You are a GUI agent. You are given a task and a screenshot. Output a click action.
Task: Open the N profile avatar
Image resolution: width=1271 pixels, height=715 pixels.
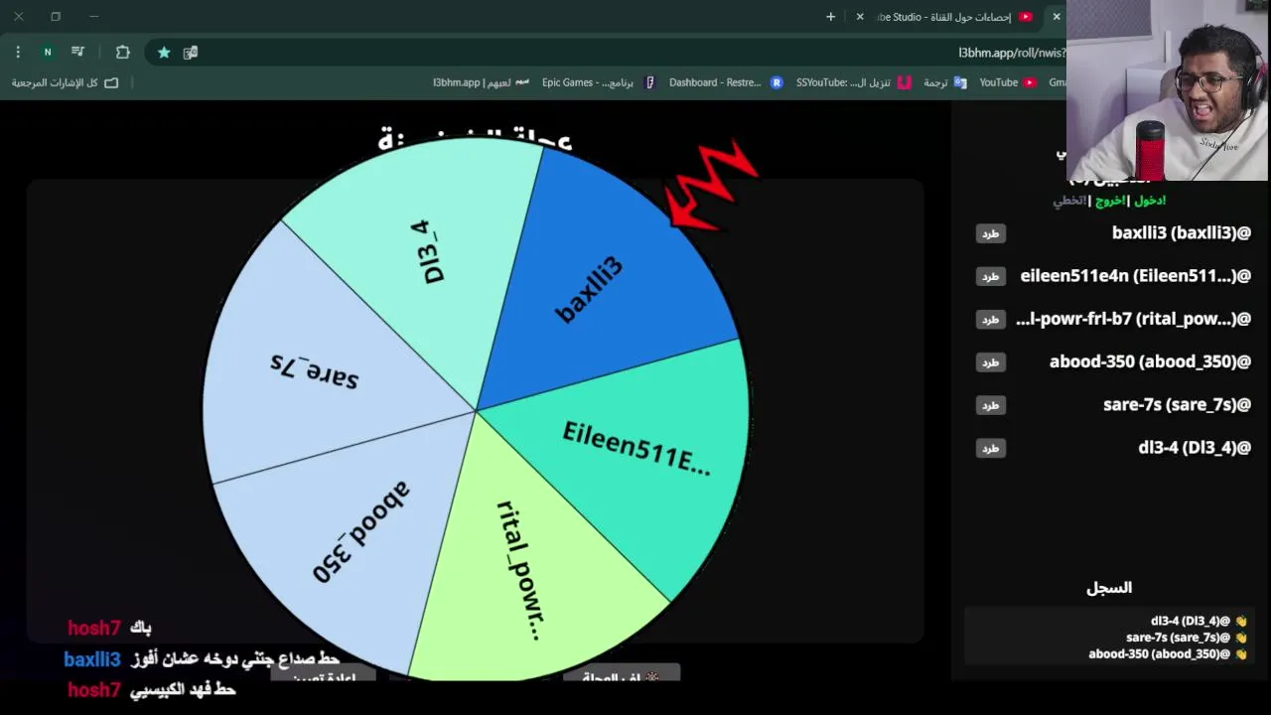(x=47, y=52)
